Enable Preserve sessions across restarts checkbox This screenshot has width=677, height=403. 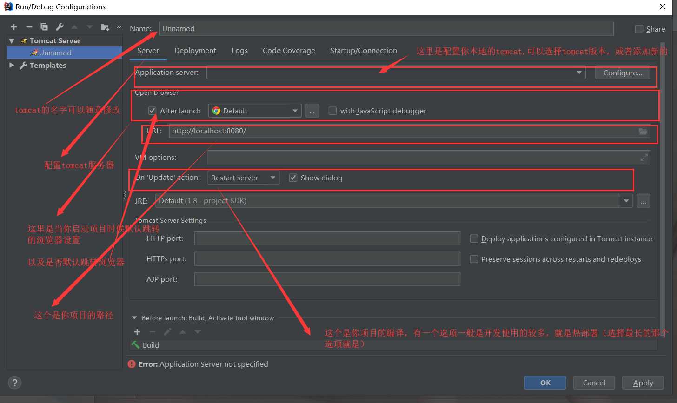[474, 259]
